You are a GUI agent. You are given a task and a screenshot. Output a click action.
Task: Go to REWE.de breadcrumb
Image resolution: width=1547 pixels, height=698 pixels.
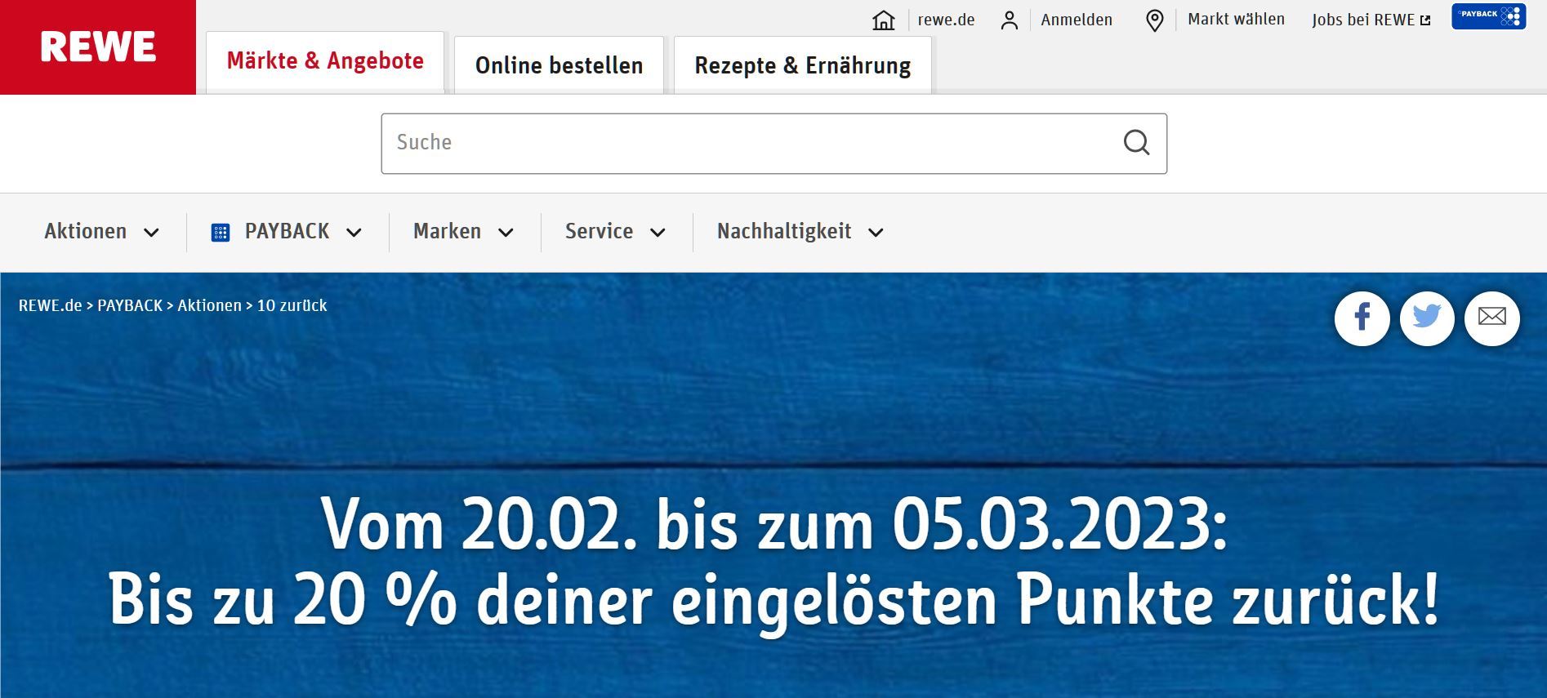[50, 305]
